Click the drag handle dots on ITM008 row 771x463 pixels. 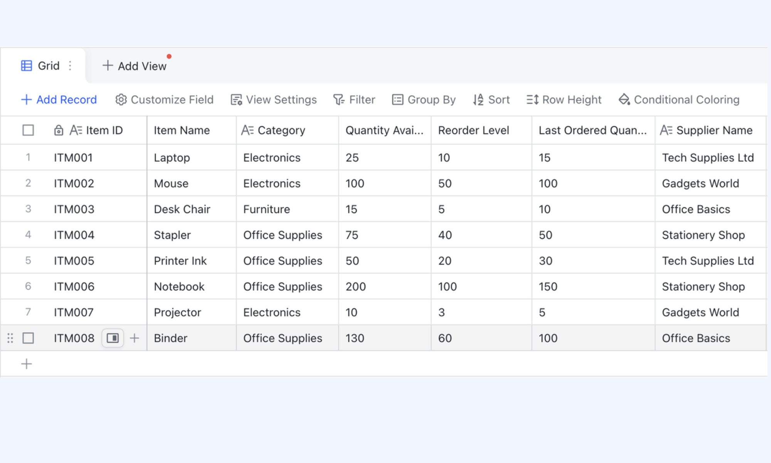click(x=10, y=338)
